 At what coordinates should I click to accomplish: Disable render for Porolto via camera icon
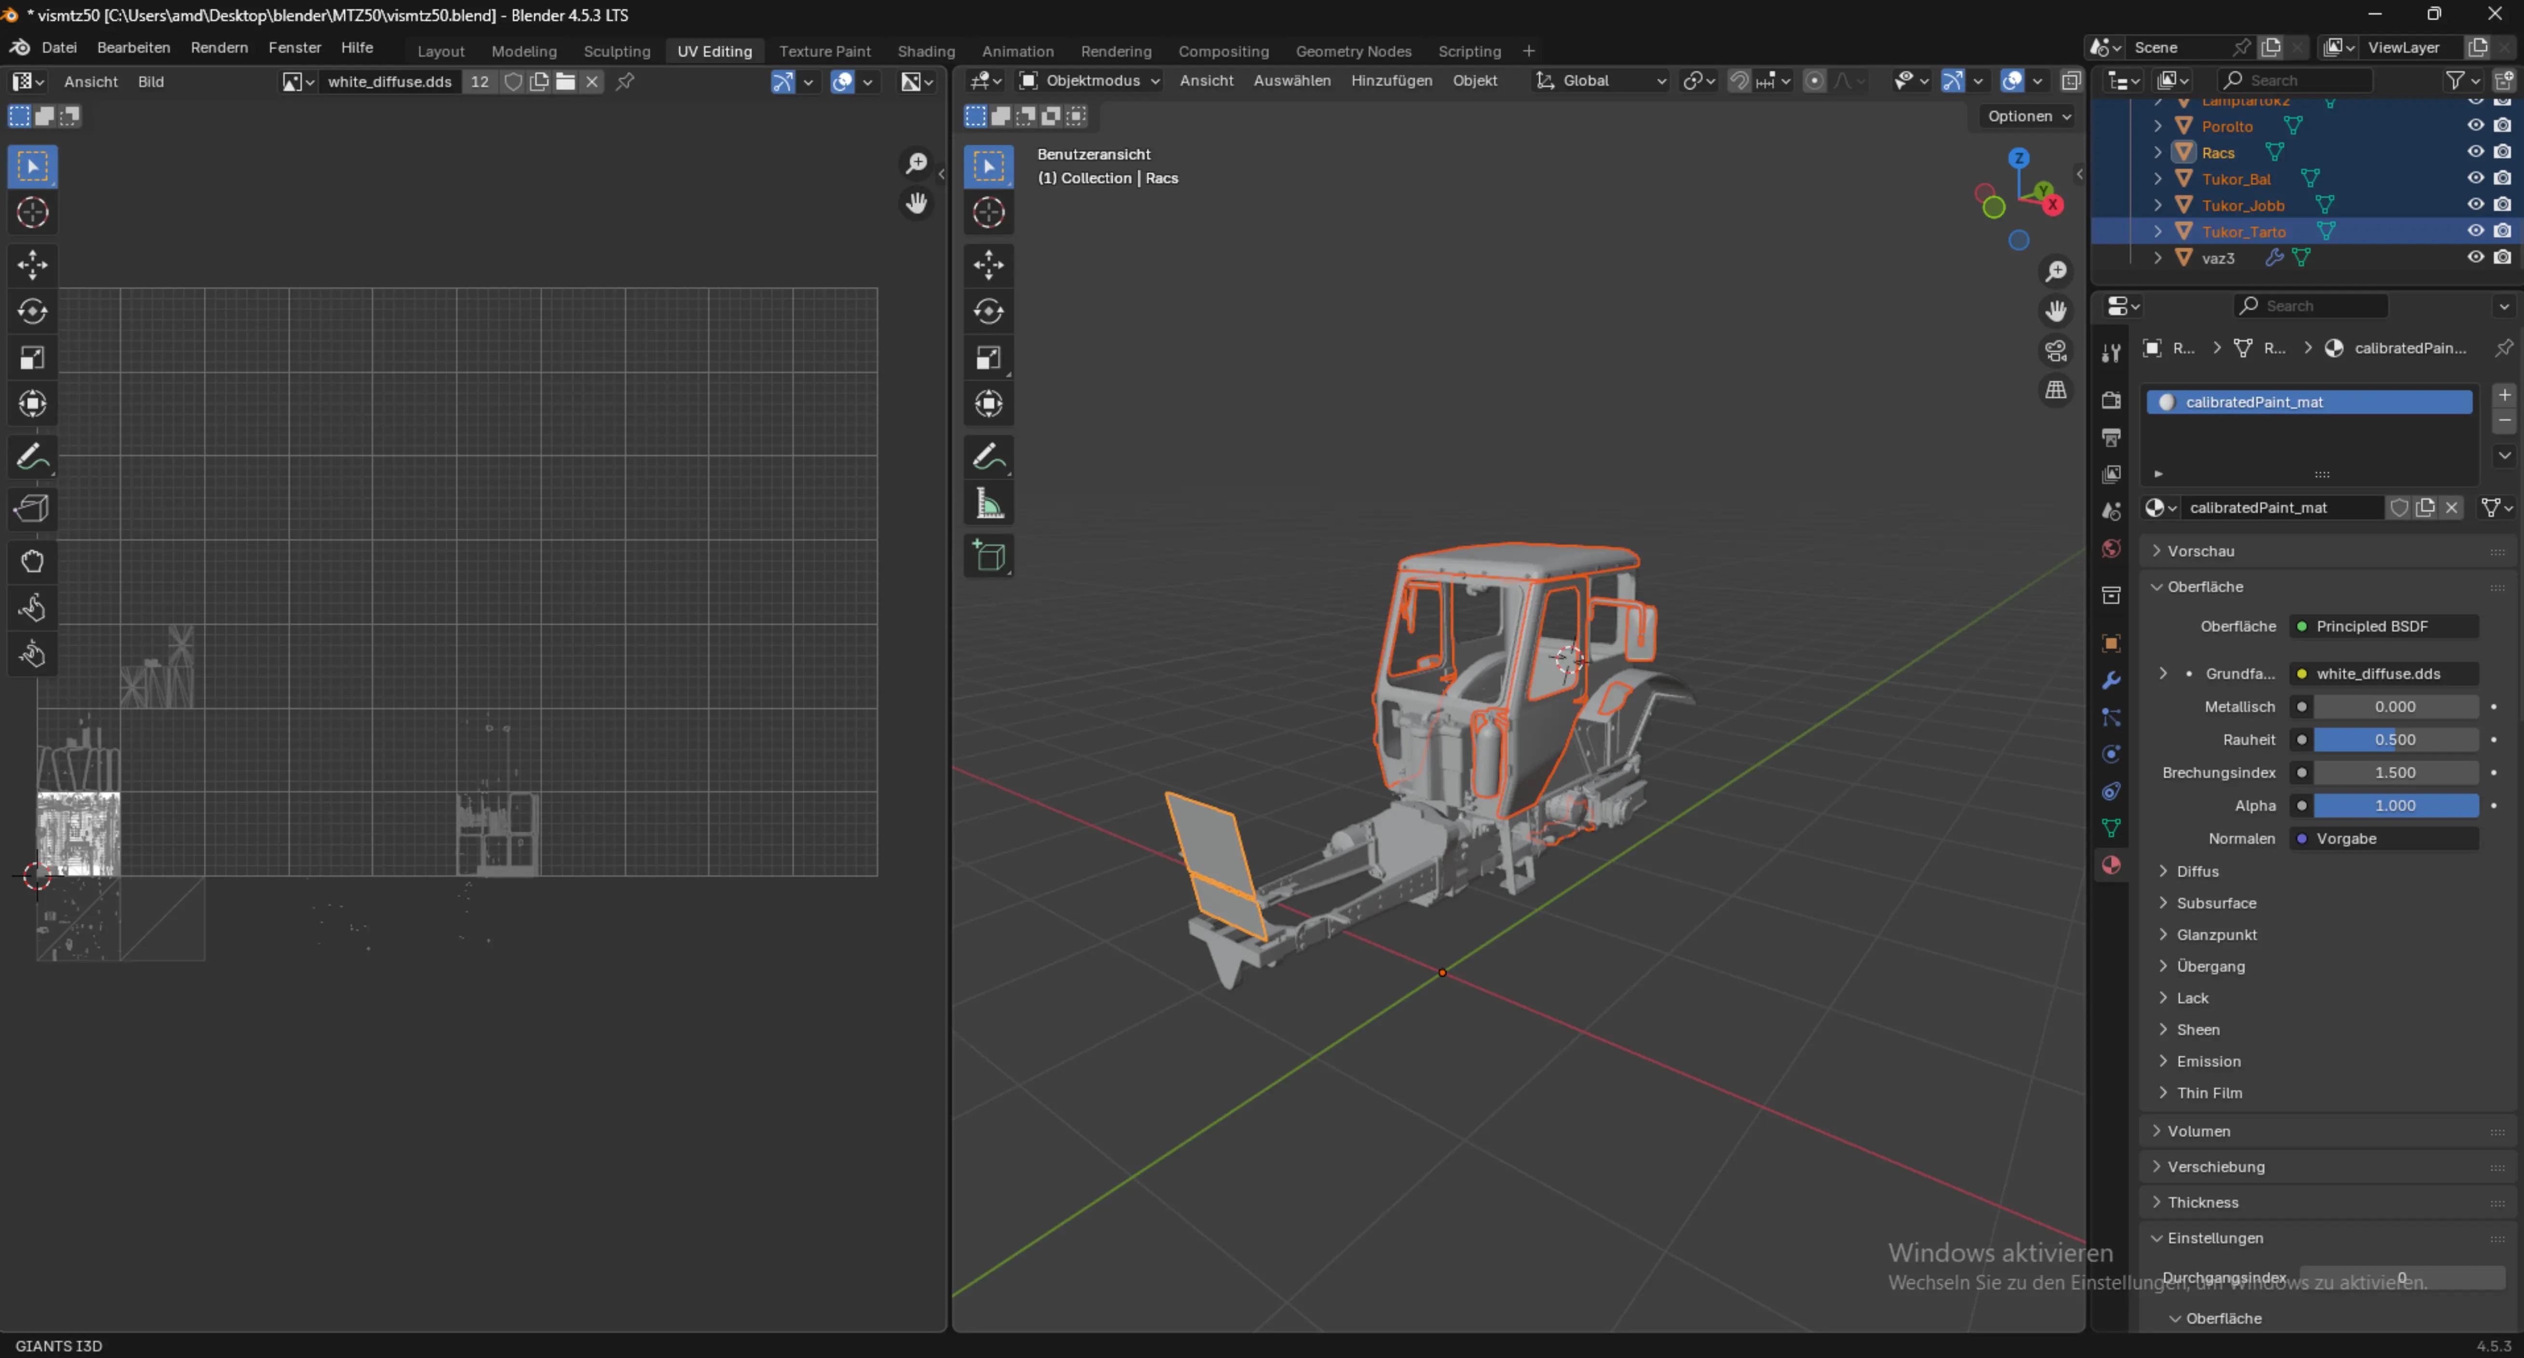(2502, 125)
